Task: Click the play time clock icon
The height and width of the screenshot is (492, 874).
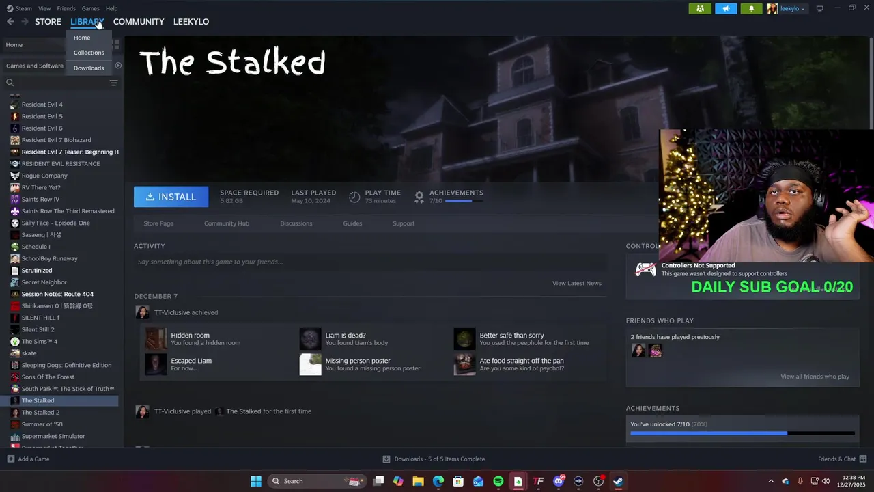Action: coord(354,197)
